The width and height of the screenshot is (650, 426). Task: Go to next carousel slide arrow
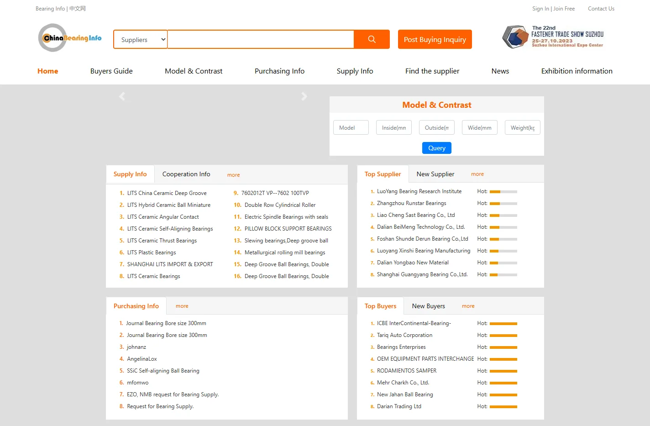click(x=304, y=96)
